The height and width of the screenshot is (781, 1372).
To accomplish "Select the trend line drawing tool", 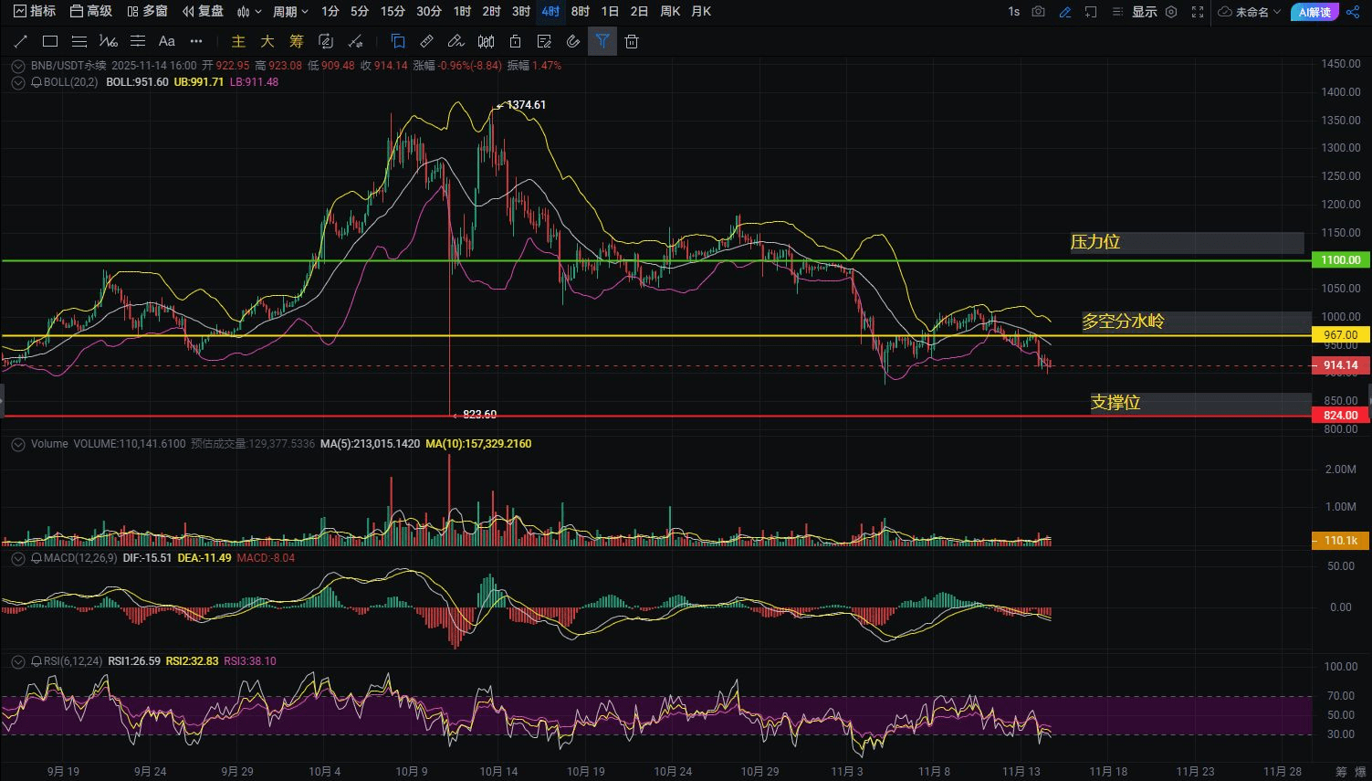I will [x=21, y=41].
